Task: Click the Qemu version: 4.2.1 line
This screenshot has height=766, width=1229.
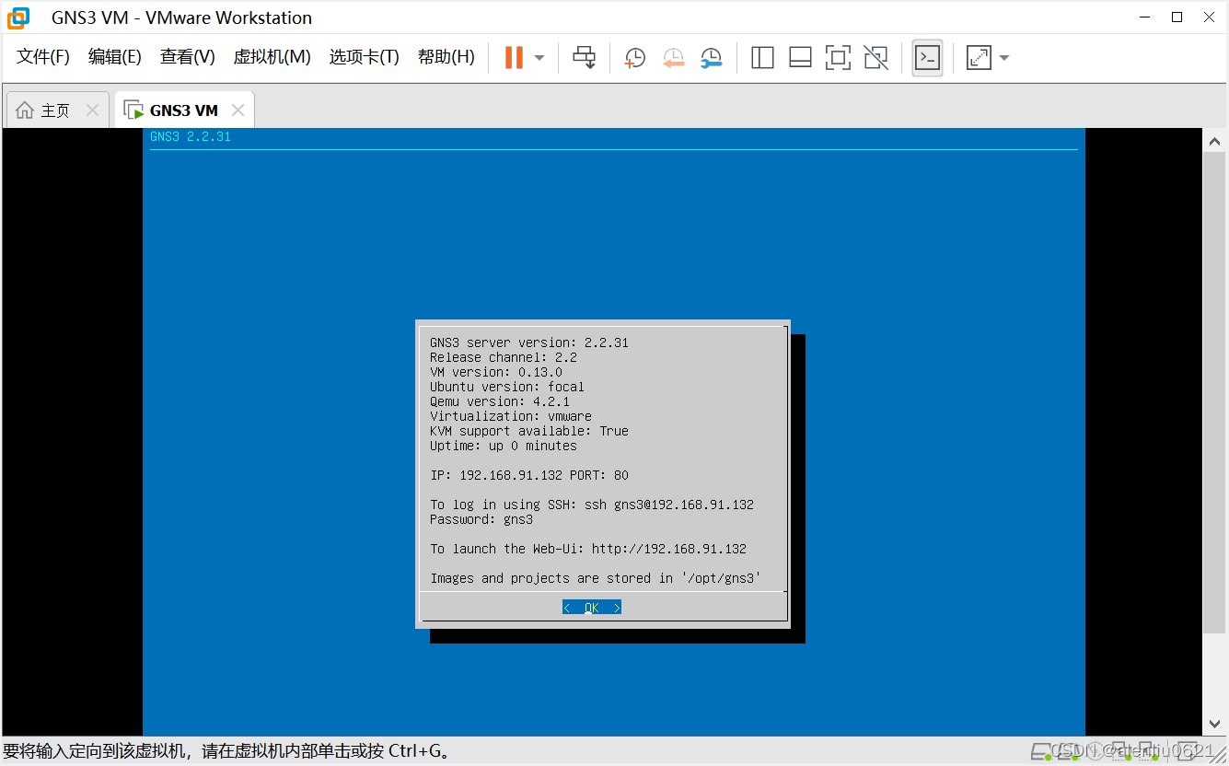Action: (500, 401)
